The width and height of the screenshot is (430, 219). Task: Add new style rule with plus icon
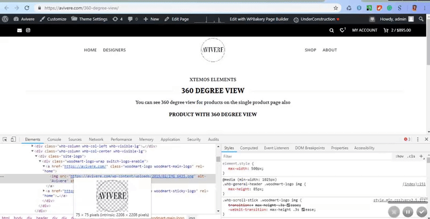421,156
